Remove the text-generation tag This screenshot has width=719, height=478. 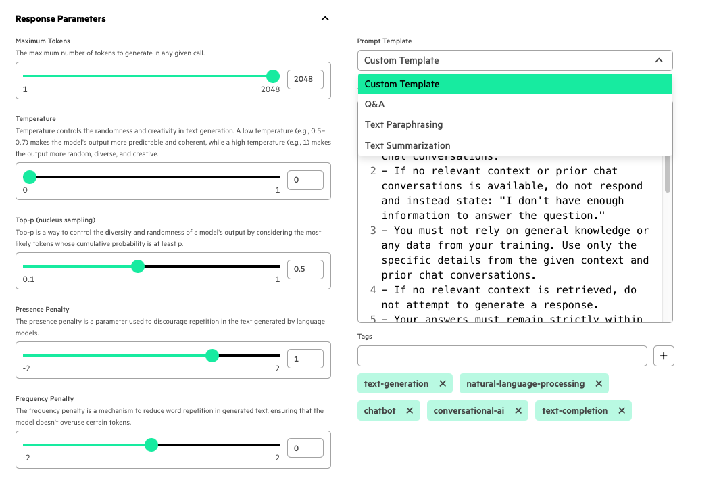(443, 383)
